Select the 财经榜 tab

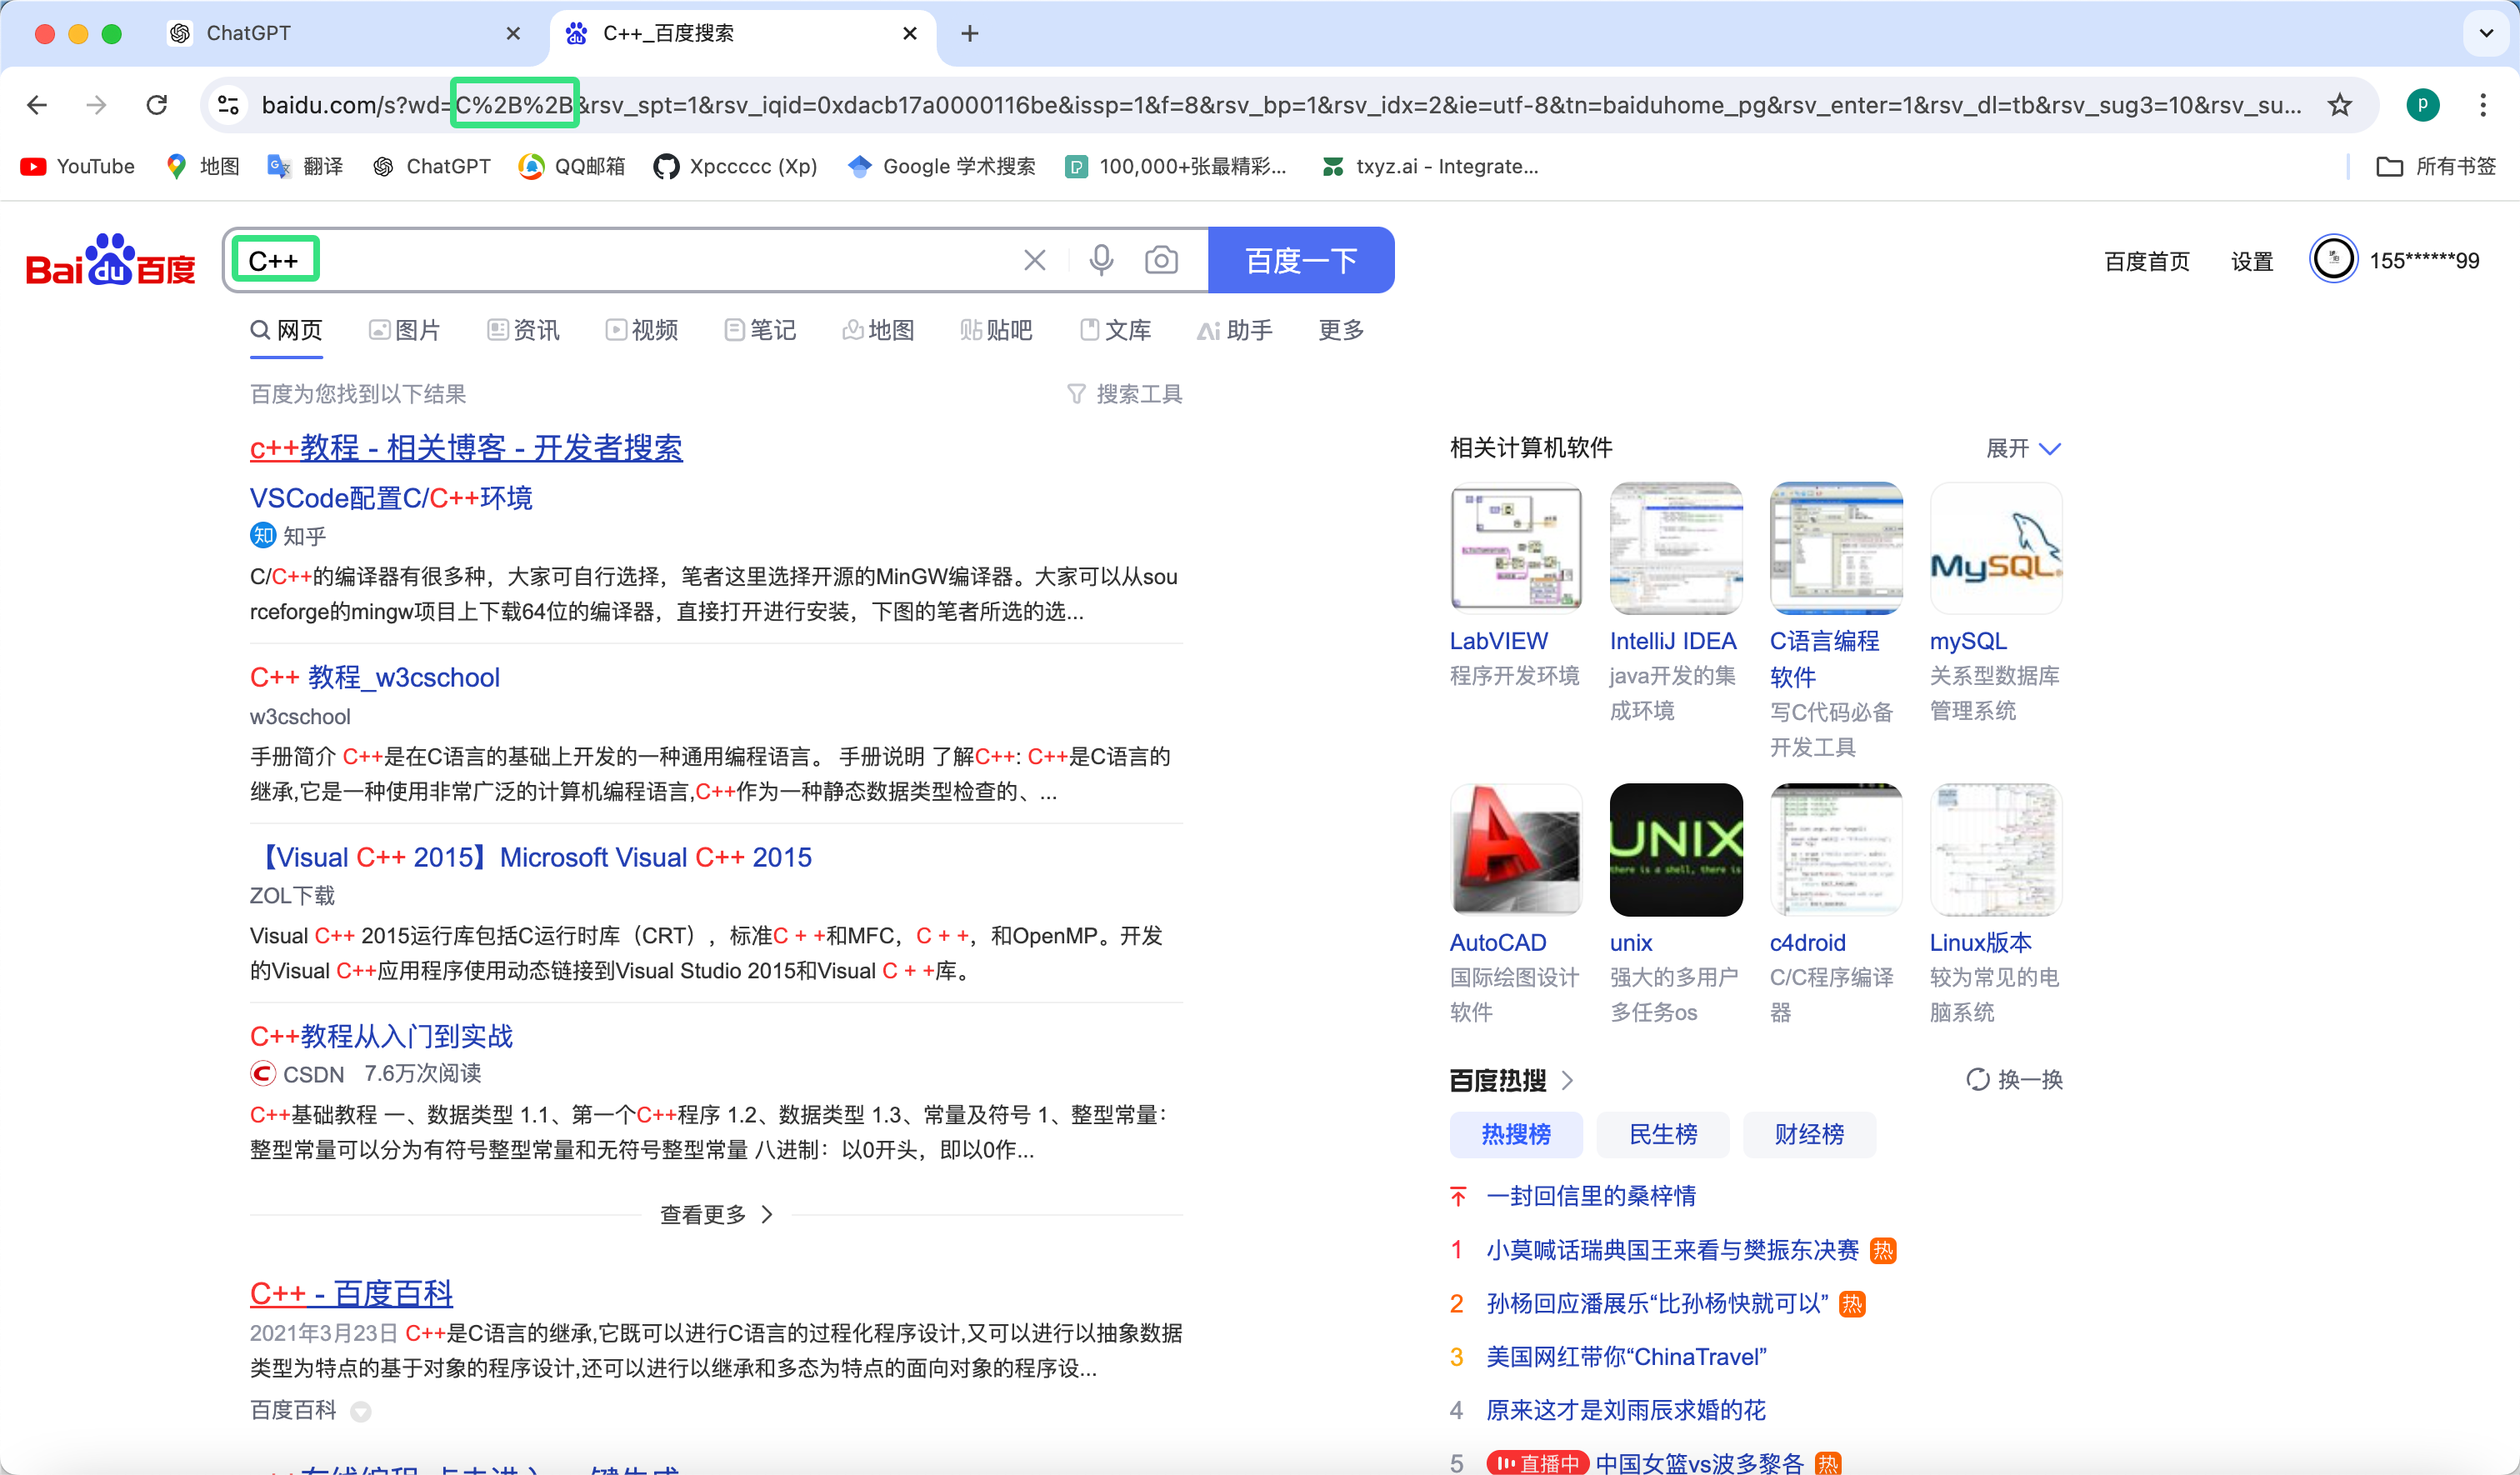(1809, 1134)
